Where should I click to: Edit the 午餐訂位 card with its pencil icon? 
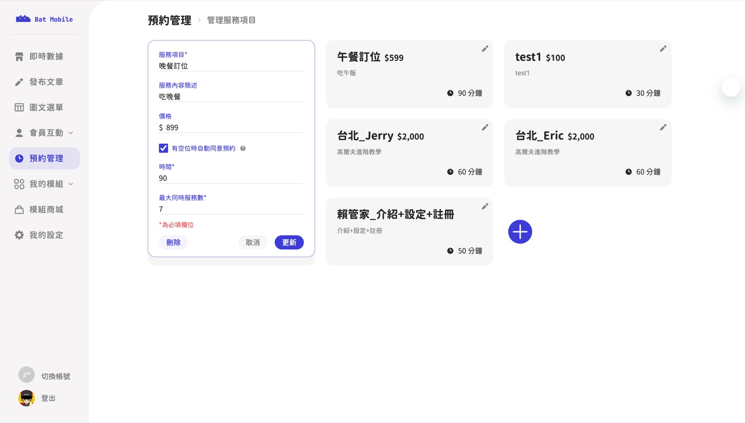coord(485,49)
